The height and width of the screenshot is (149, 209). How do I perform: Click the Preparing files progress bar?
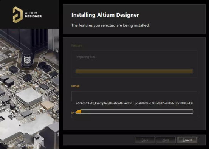(134, 71)
